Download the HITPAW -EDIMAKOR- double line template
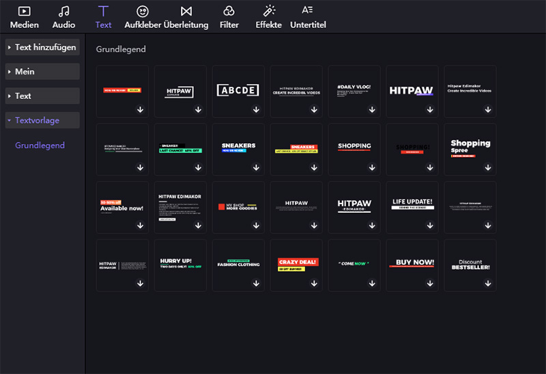 coord(372,226)
